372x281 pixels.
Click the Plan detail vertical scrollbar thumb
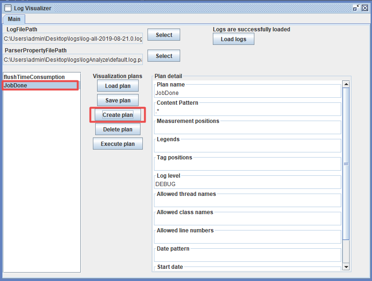346,164
